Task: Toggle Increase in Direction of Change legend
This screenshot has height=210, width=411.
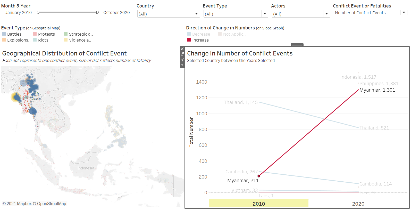Action: tap(200, 40)
